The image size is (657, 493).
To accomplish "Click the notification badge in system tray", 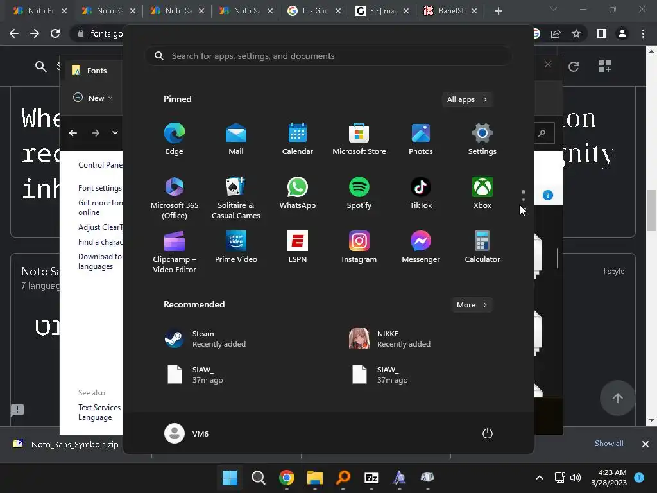I will pyautogui.click(x=639, y=478).
